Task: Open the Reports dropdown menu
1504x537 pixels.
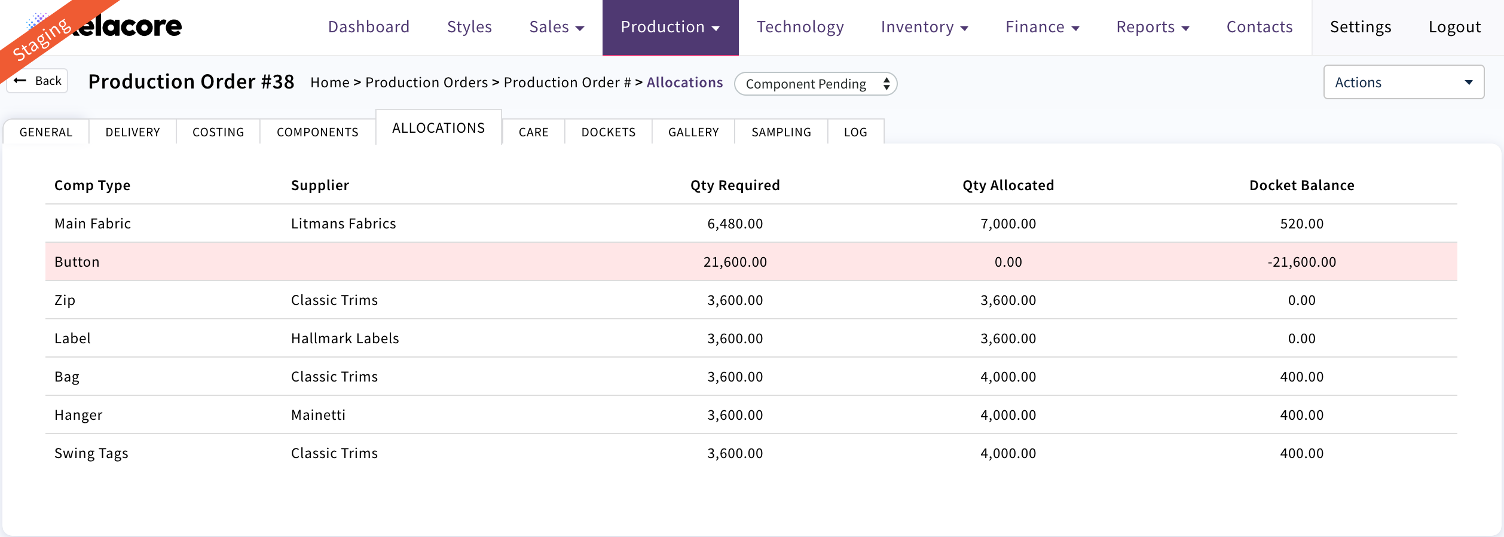Action: click(x=1152, y=27)
